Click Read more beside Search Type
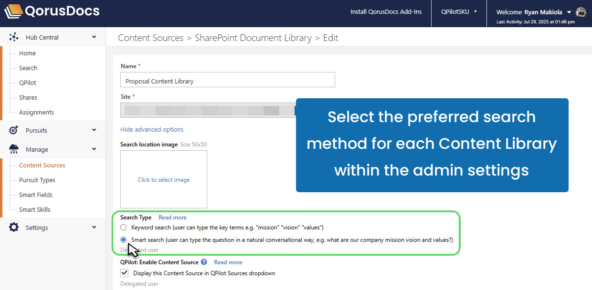 coord(172,217)
